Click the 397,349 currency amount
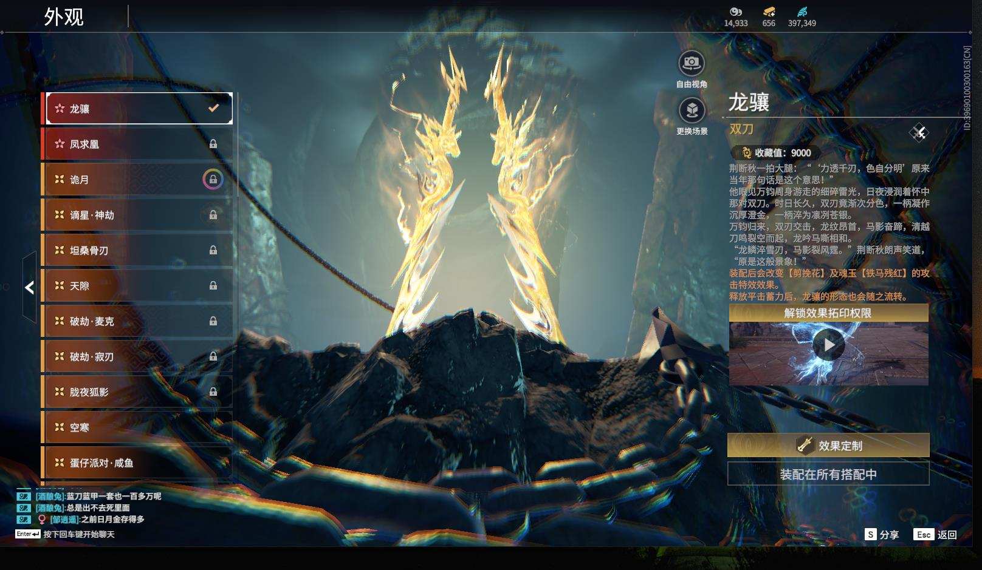Image resolution: width=982 pixels, height=570 pixels. (x=802, y=23)
